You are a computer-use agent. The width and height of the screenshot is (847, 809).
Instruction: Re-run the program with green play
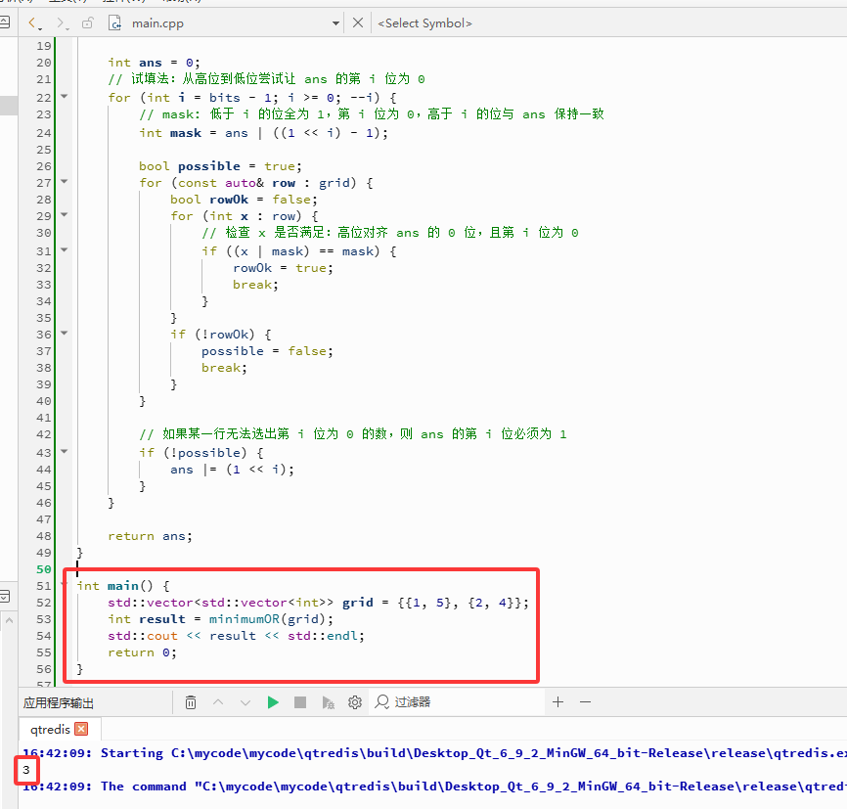pyautogui.click(x=273, y=702)
